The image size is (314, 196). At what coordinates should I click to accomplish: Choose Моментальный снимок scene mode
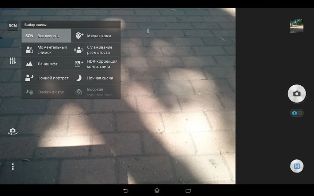(46, 50)
